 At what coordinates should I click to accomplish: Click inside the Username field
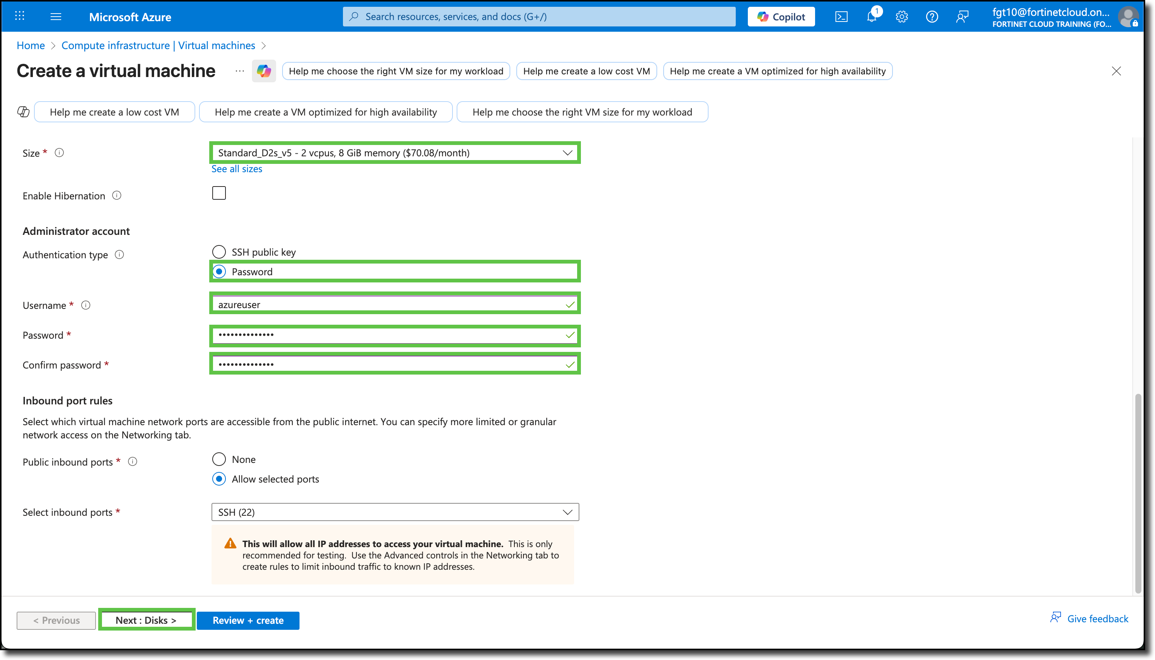click(394, 304)
